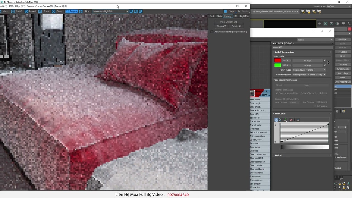Swap Front and Side colors/maps icon

click(328, 63)
